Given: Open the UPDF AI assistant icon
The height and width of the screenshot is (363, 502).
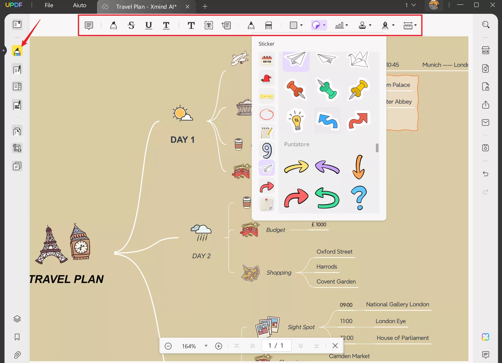Looking at the screenshot, I should click(x=485, y=337).
